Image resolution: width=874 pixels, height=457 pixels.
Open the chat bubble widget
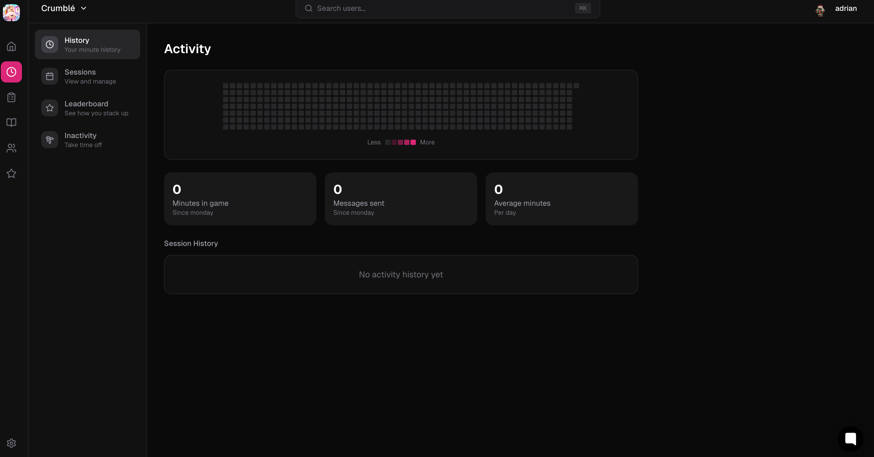[x=850, y=439]
